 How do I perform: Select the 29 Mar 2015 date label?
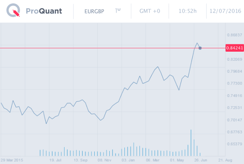pos(12,160)
